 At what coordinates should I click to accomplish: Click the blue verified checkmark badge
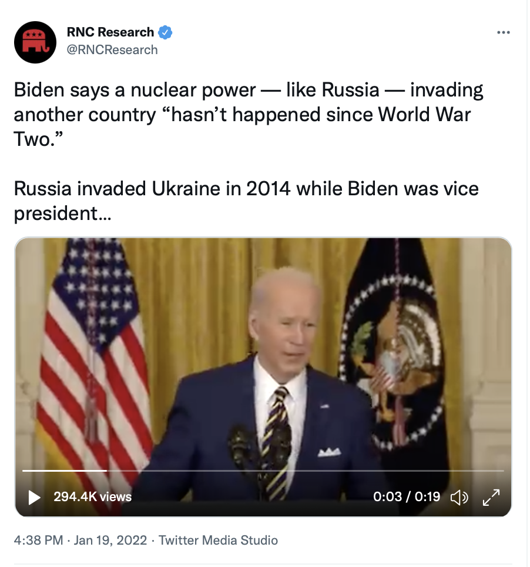pyautogui.click(x=166, y=32)
